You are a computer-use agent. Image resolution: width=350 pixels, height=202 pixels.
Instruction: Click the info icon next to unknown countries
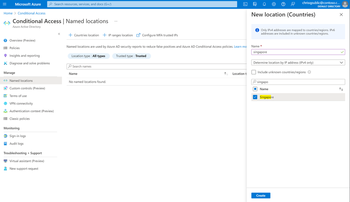pyautogui.click(x=309, y=72)
